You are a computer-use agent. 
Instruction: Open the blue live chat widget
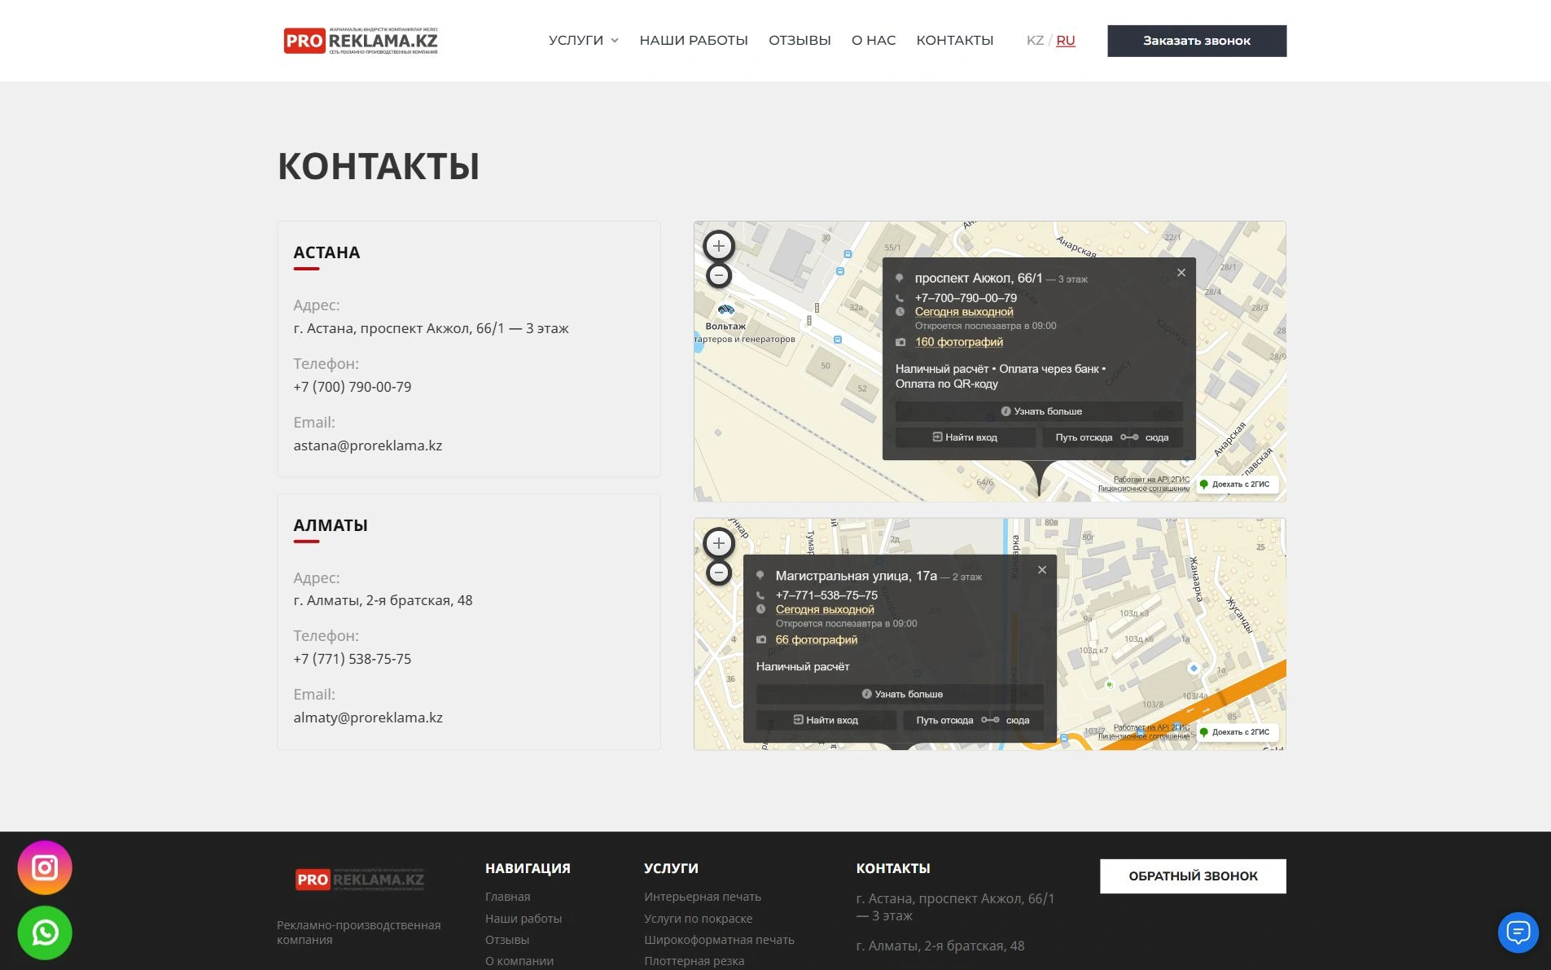(1518, 932)
